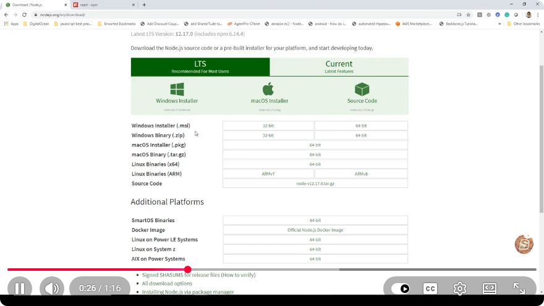Expand the hidden bookmarks chevron
The width and height of the screenshot is (544, 306).
(x=499, y=24)
